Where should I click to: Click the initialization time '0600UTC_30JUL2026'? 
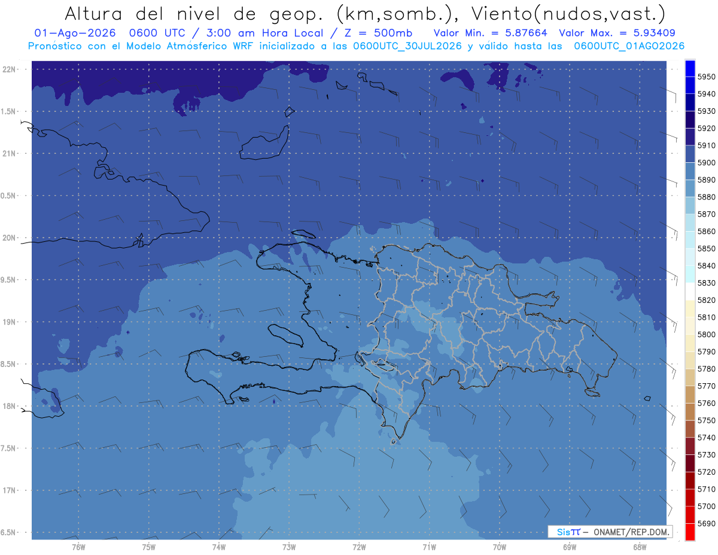[x=407, y=46]
